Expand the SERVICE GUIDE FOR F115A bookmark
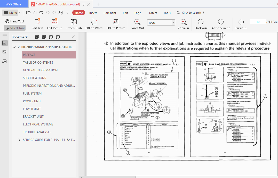The height and width of the screenshot is (178, 278). point(19,140)
